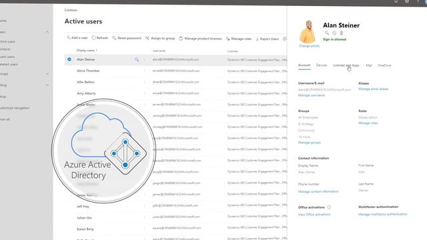Click the Change photo link
427x240 pixels.
pyautogui.click(x=309, y=46)
